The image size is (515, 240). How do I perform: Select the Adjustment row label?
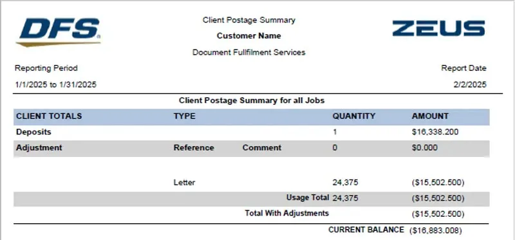coord(39,148)
